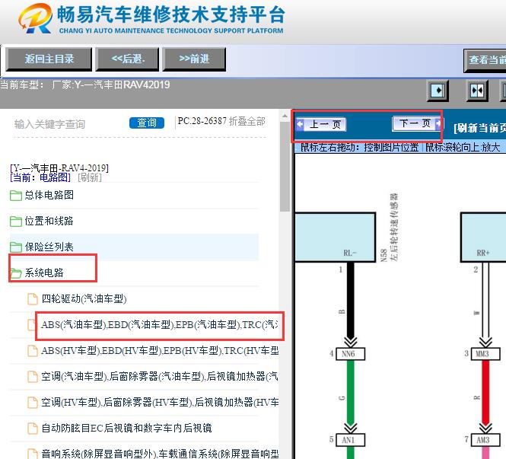Collapse the 系统电路 folder icon

[x=16, y=273]
